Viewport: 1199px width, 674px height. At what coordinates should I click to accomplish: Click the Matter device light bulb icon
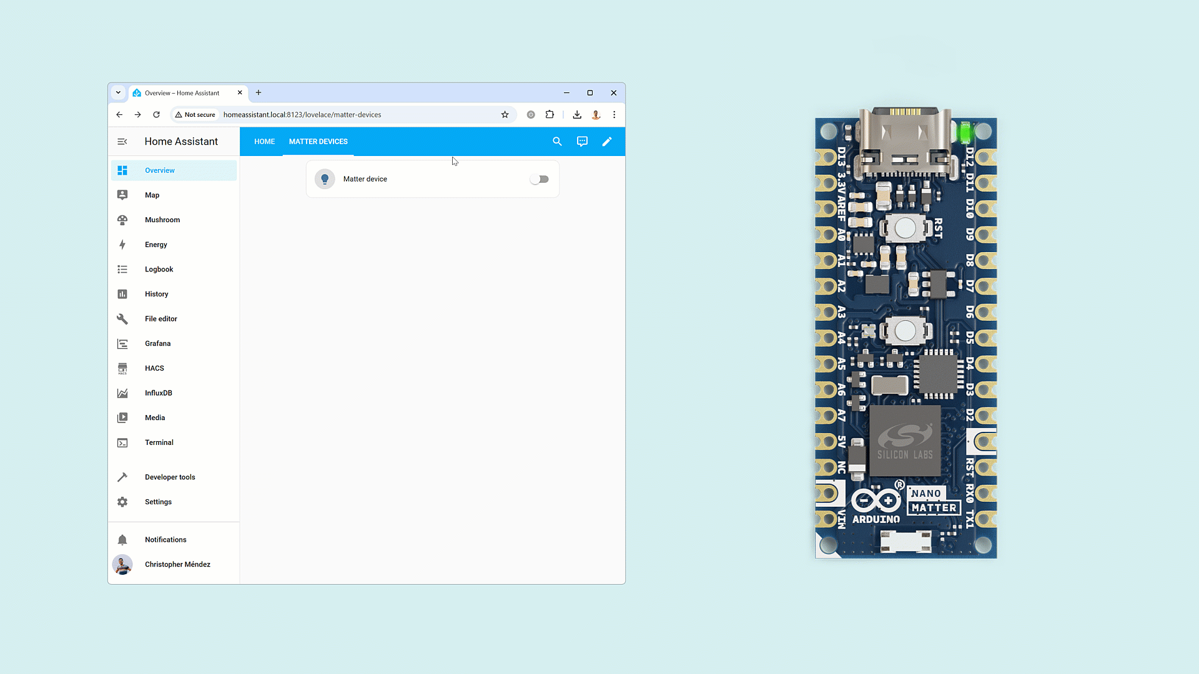coord(325,179)
